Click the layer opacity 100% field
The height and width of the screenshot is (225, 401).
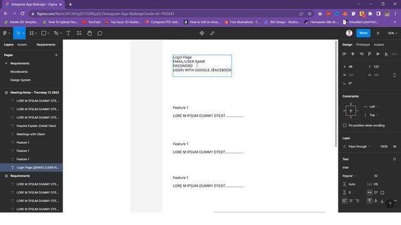point(384,146)
